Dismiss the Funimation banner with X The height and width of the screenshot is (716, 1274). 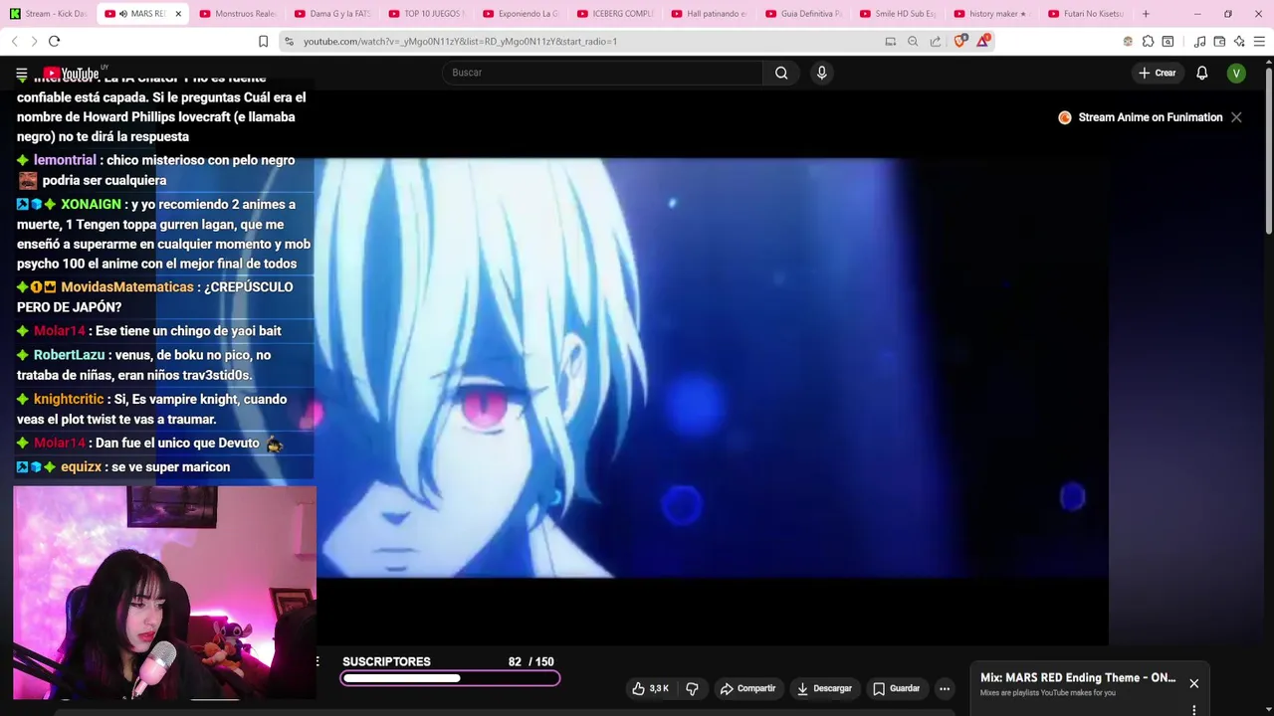tap(1236, 117)
